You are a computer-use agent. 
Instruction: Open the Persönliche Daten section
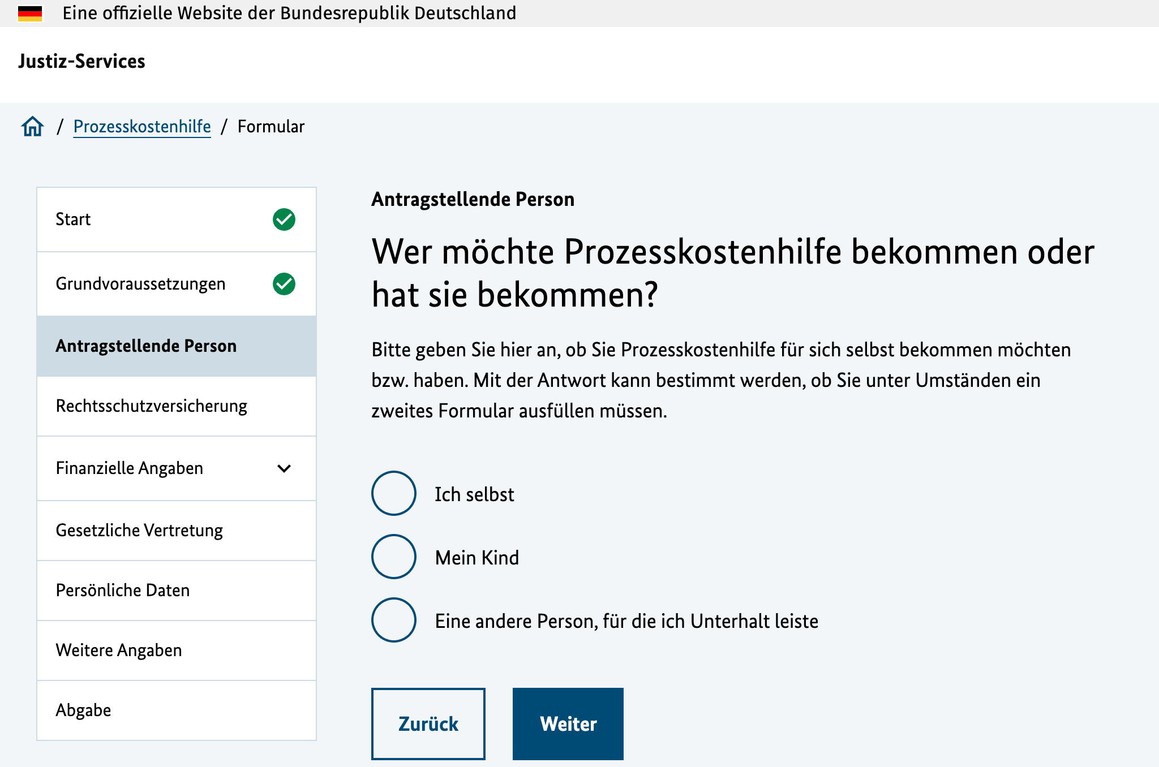[122, 590]
